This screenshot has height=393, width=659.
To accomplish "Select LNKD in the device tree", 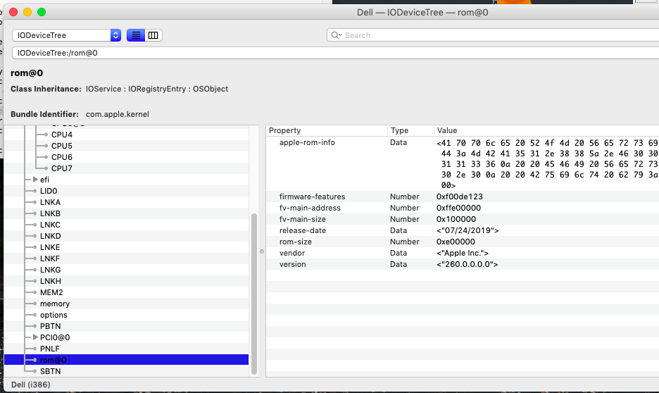I will [x=51, y=236].
